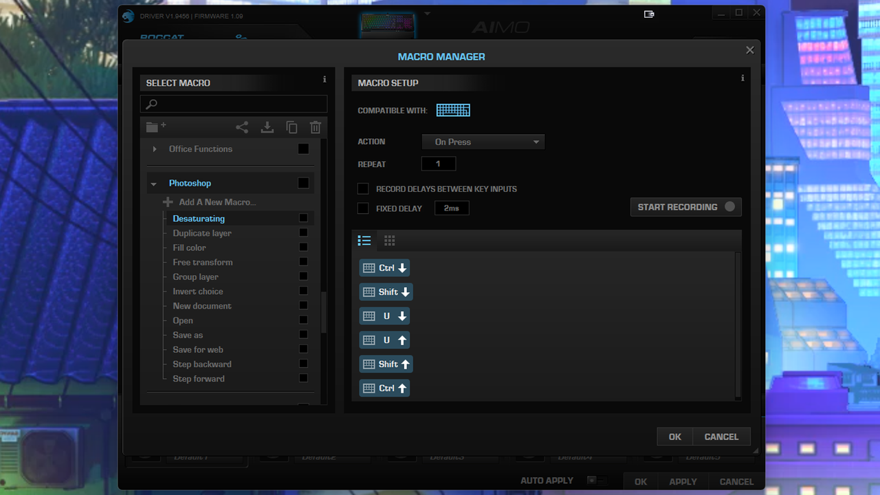Click Apply in the main window

pyautogui.click(x=683, y=481)
